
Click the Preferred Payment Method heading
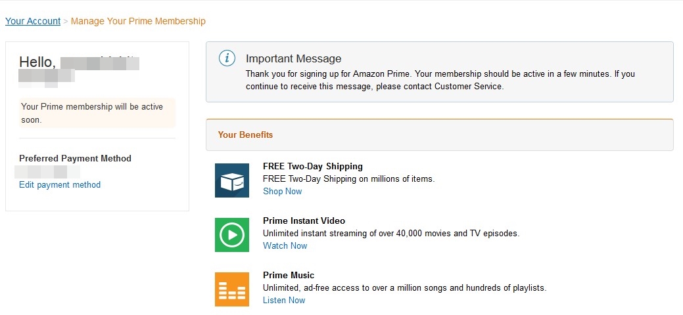tap(76, 158)
